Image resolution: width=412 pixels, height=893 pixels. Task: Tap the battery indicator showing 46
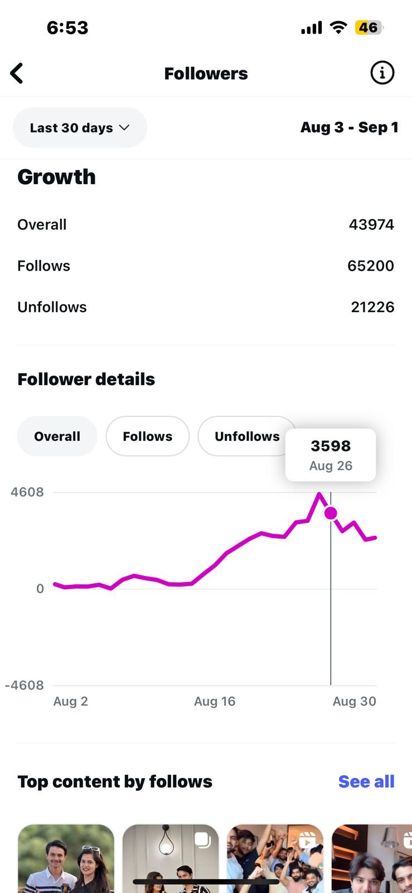pyautogui.click(x=369, y=27)
